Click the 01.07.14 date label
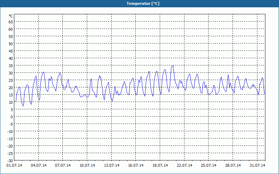The image size is (279, 174). 14,166
